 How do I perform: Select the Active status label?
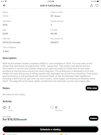pyautogui.click(x=6, y=16)
